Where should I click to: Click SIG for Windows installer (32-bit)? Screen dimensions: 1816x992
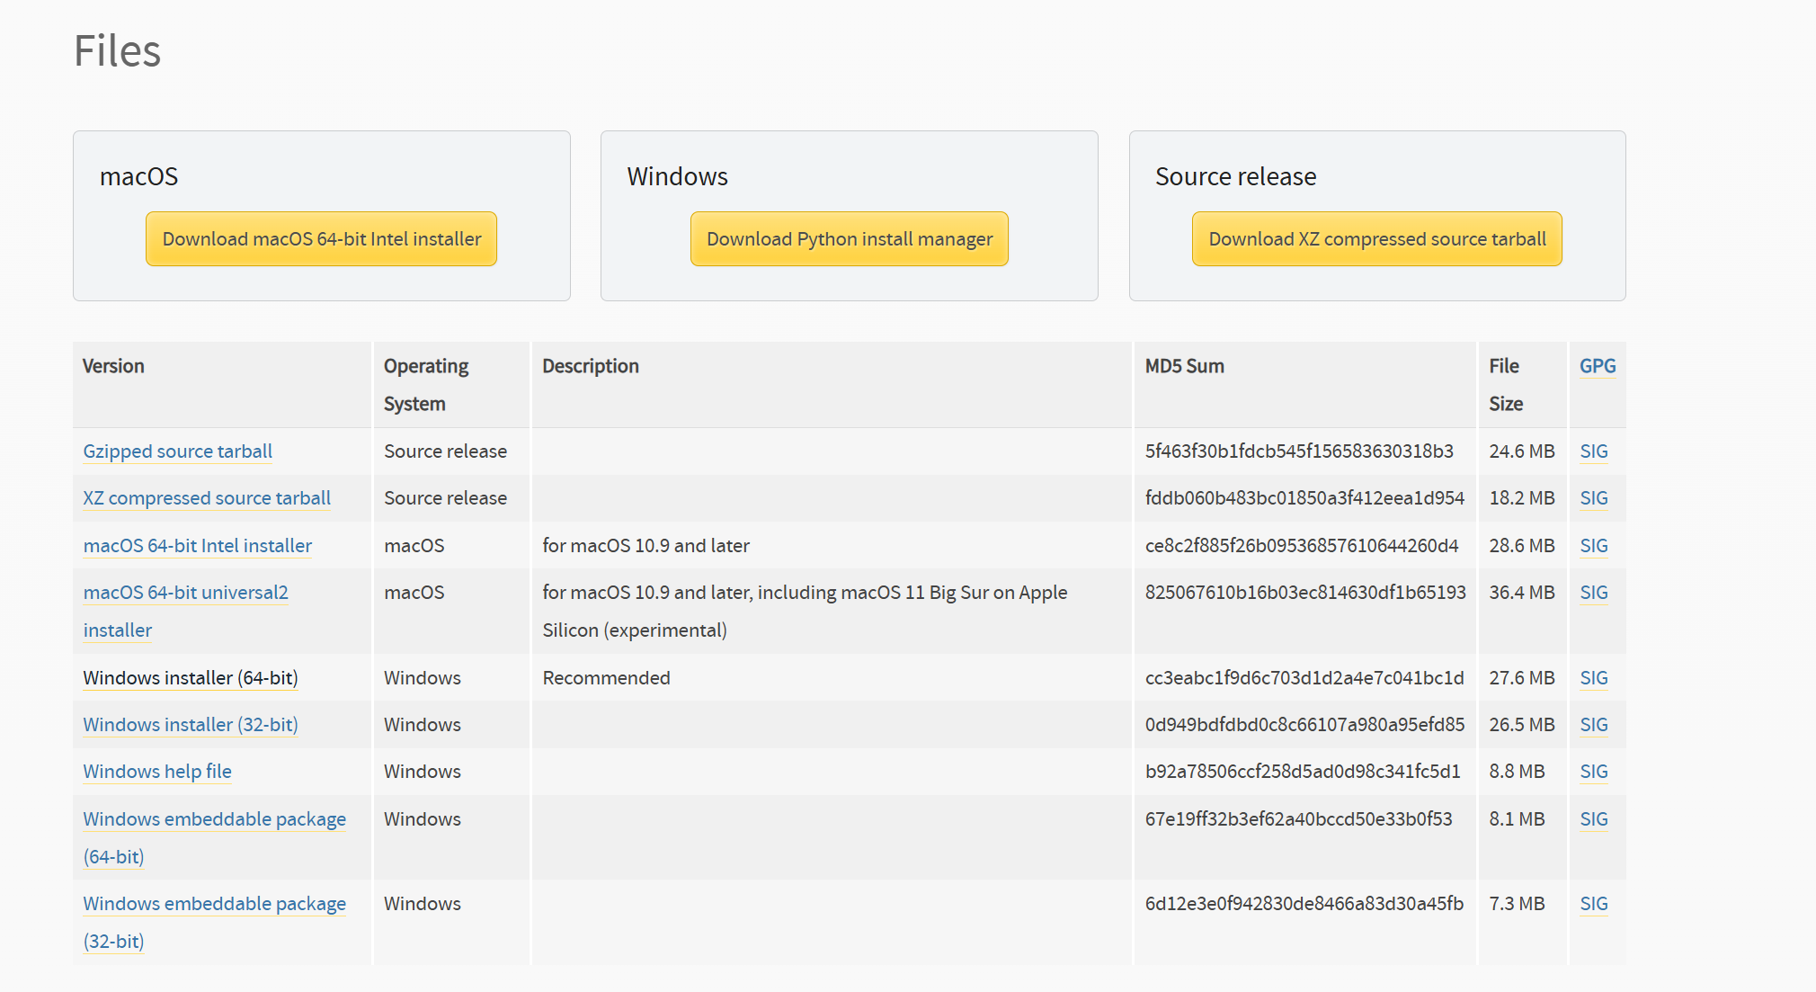point(1593,725)
